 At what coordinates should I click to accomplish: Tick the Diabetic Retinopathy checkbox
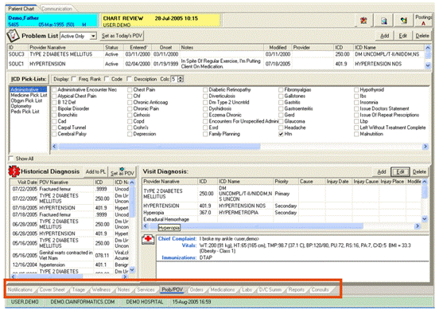[205, 90]
